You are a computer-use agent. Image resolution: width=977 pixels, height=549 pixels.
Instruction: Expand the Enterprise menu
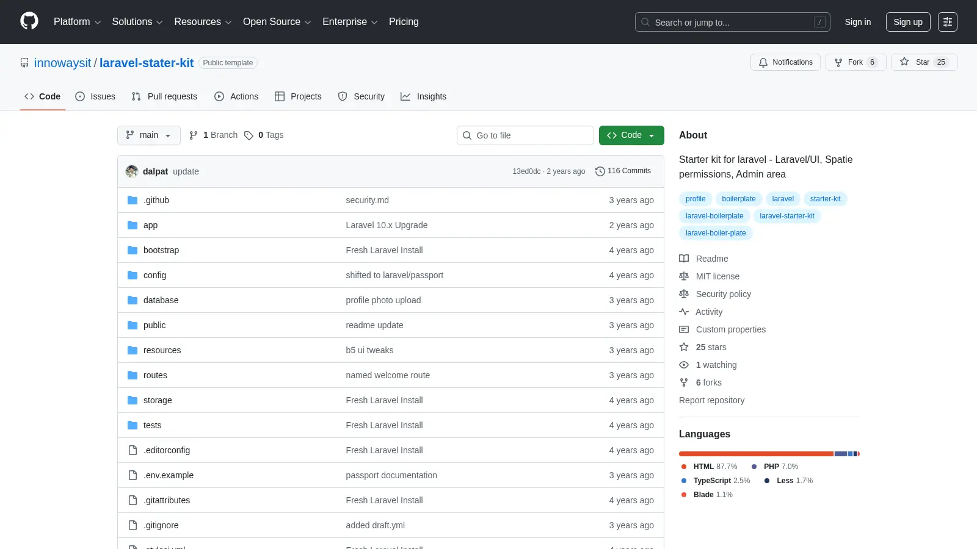pos(350,22)
